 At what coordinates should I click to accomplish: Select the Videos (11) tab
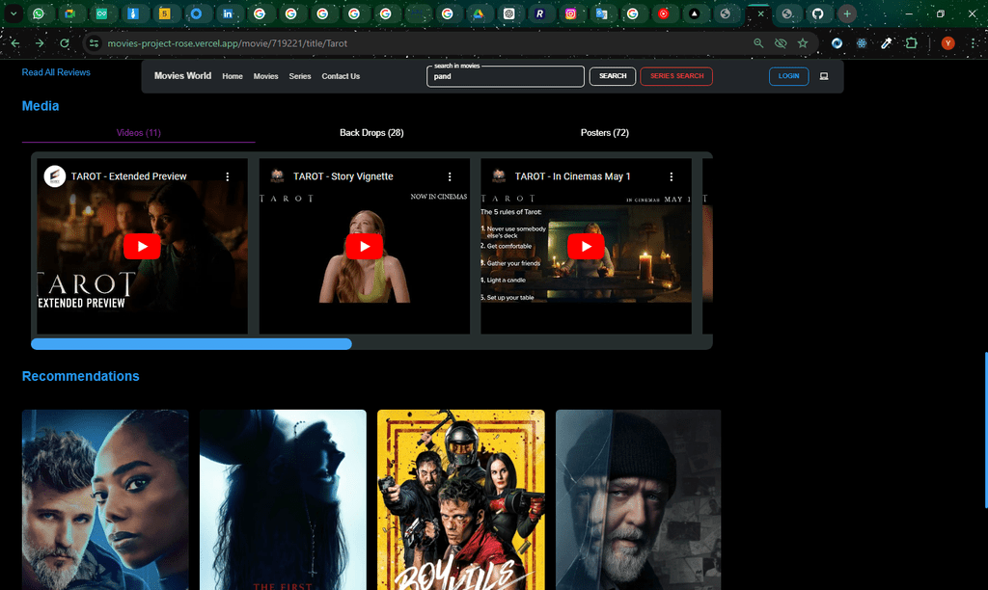[139, 133]
